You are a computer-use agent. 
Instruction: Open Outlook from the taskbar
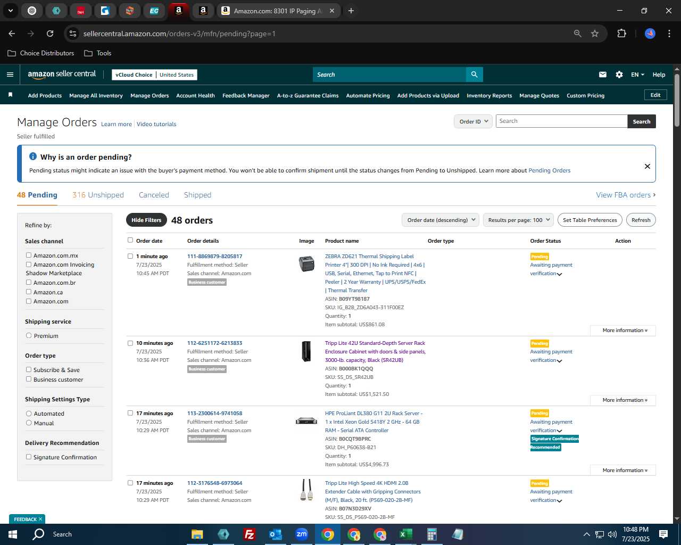pyautogui.click(x=275, y=534)
